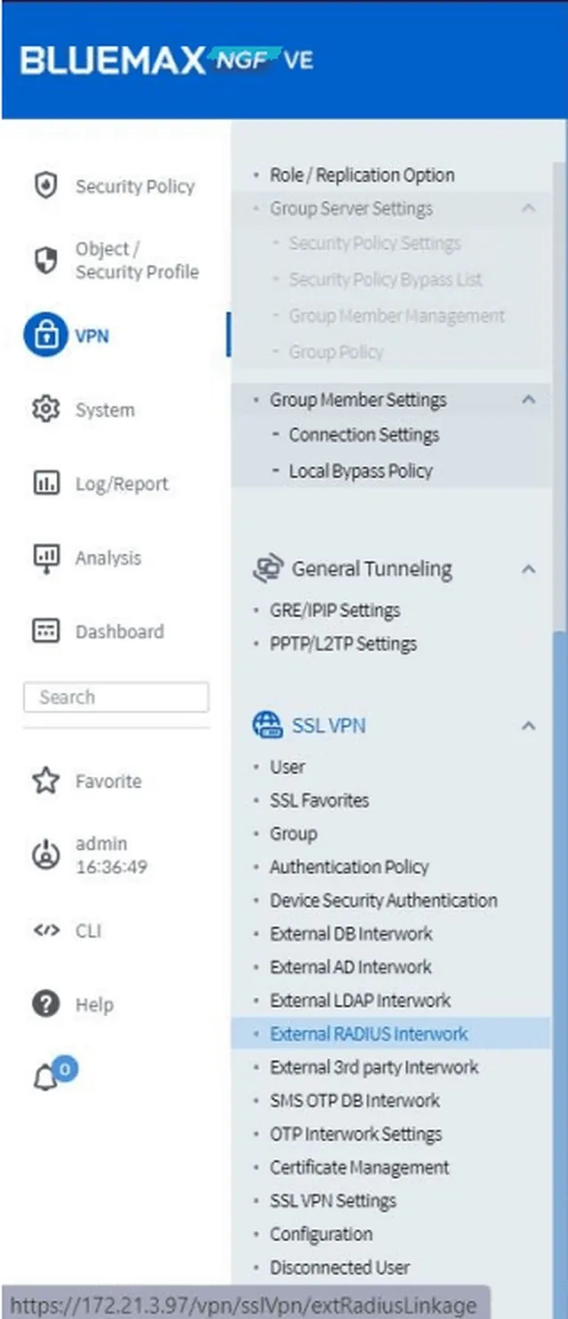Open the System menu

[x=105, y=410]
